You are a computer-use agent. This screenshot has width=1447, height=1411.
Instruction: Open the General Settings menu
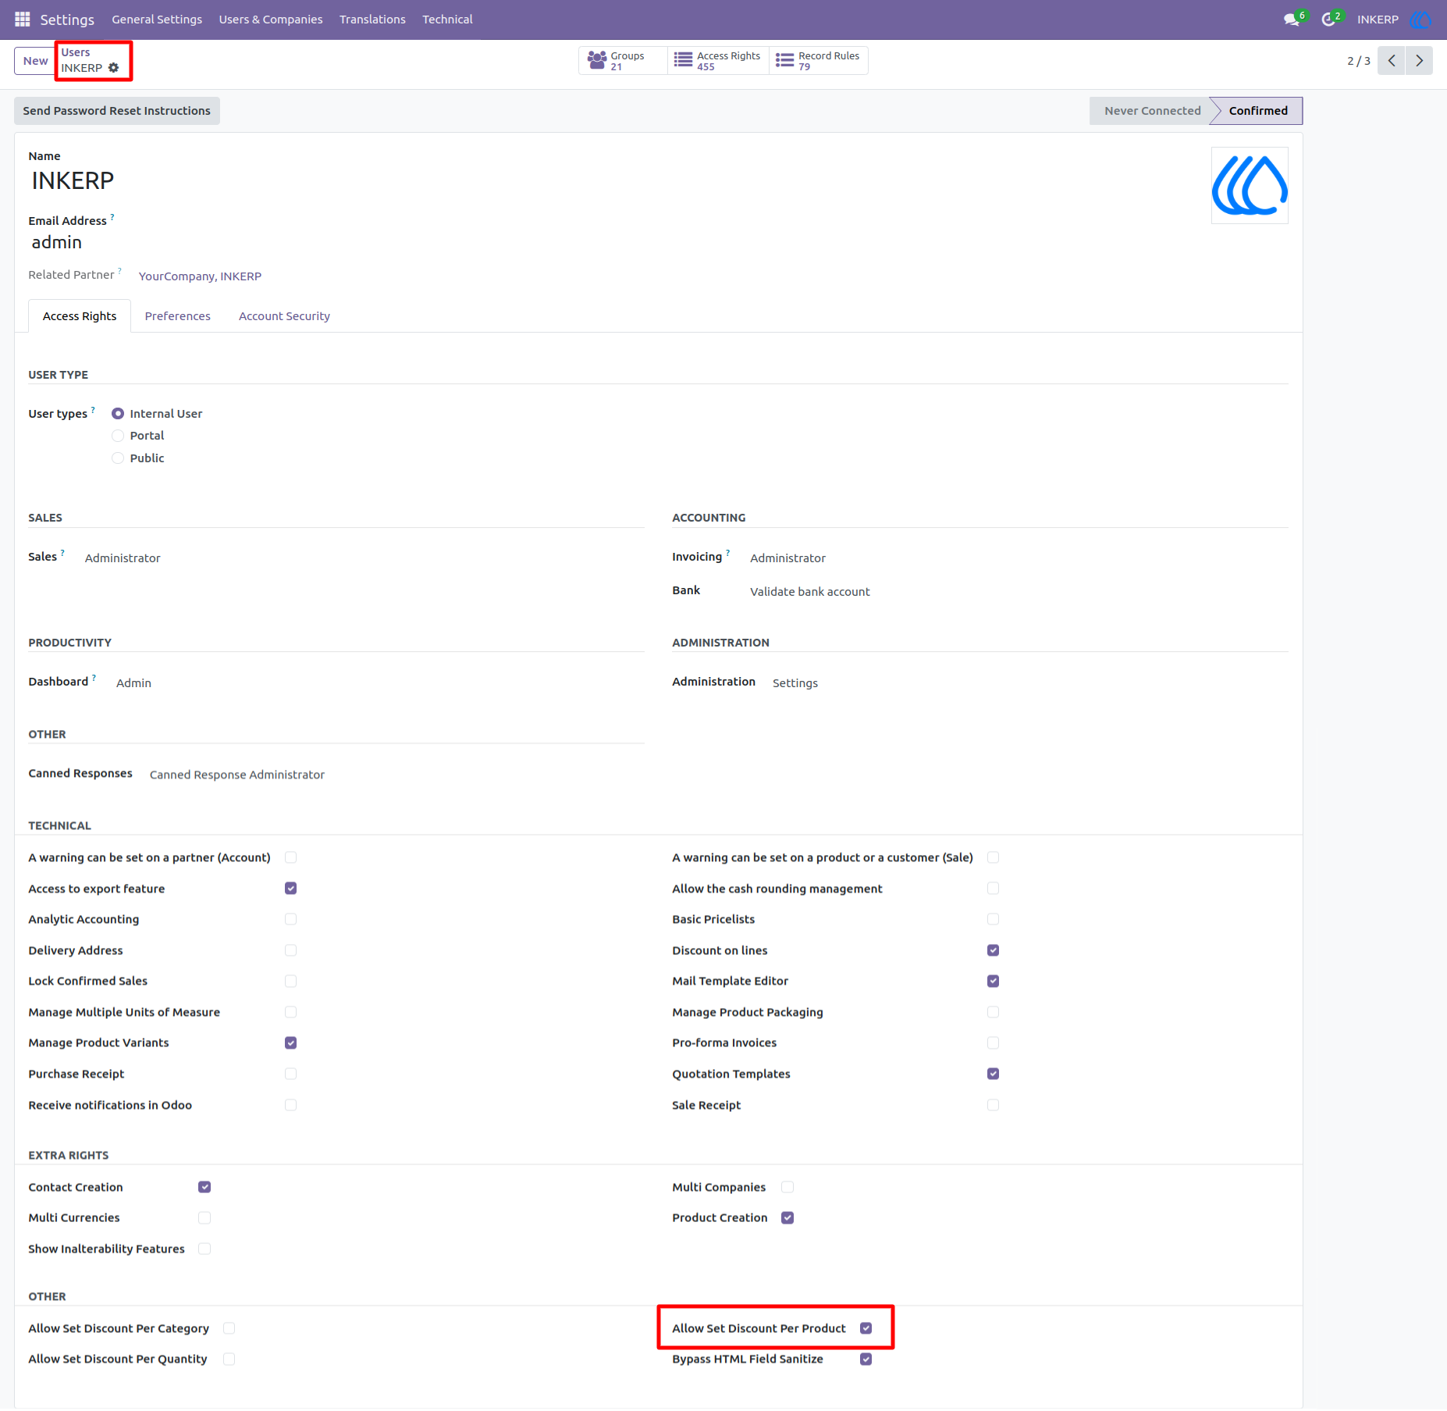[157, 20]
